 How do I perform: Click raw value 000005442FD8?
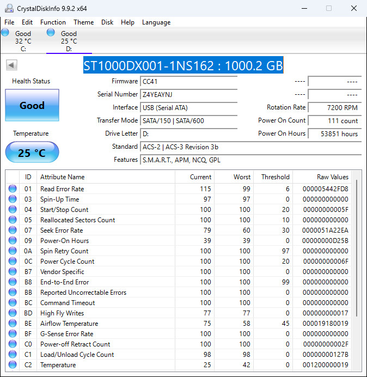(326, 188)
